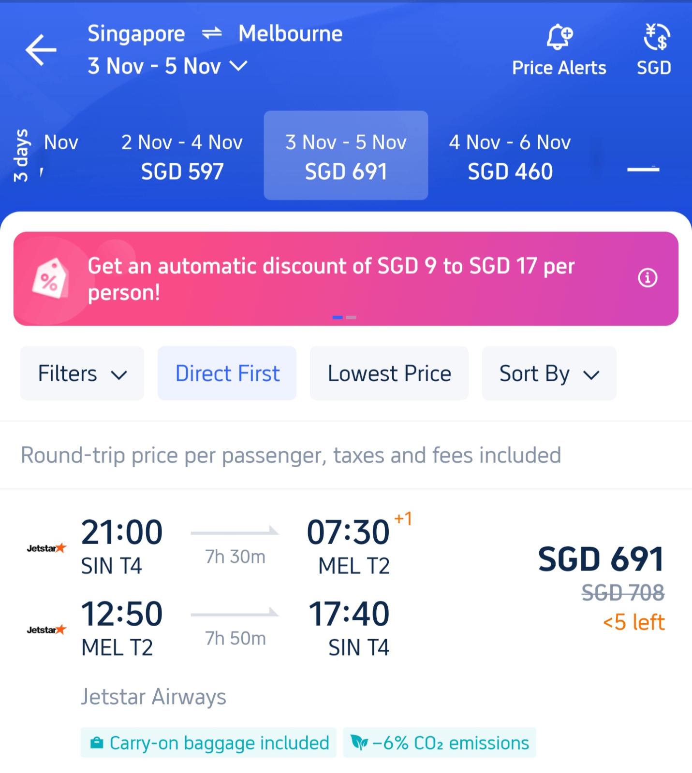Tap the discount percent tag icon

pyautogui.click(x=50, y=278)
